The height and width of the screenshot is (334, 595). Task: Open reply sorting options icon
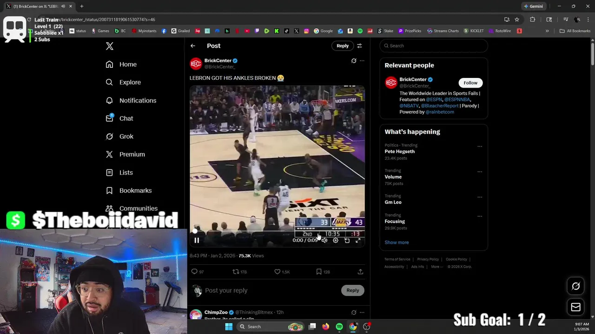pyautogui.click(x=359, y=46)
